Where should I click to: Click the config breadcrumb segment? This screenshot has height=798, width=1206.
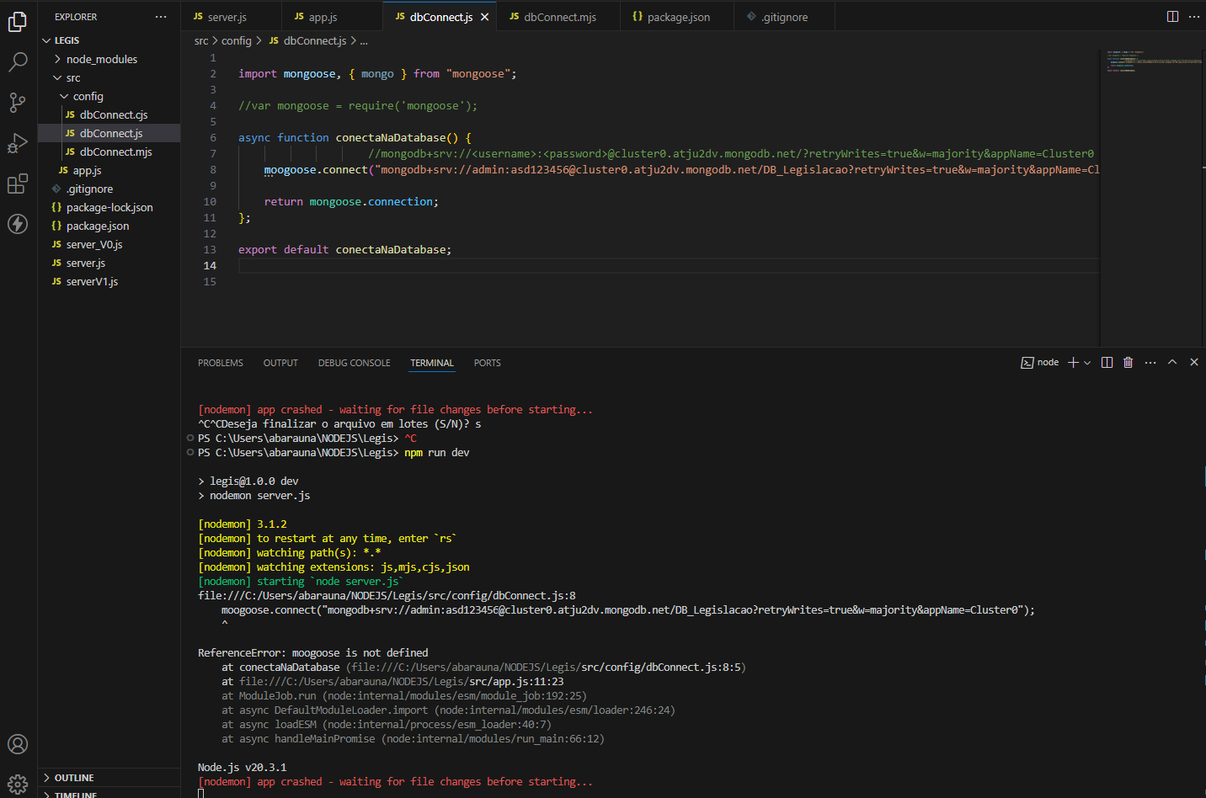[237, 40]
